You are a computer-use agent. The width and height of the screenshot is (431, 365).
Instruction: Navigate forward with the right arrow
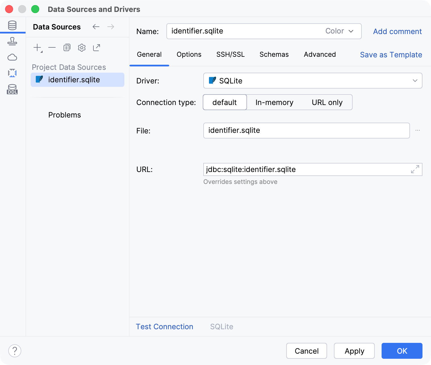tap(111, 27)
